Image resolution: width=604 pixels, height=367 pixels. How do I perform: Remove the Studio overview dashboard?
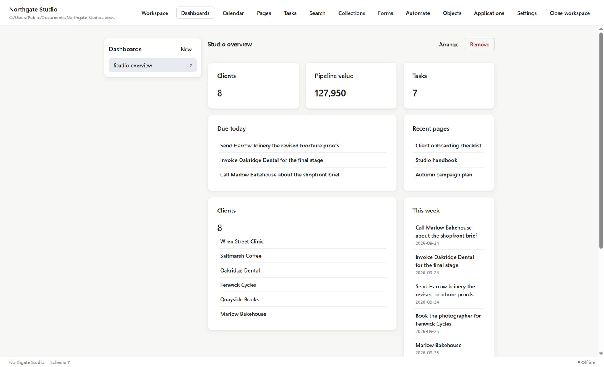tap(479, 44)
